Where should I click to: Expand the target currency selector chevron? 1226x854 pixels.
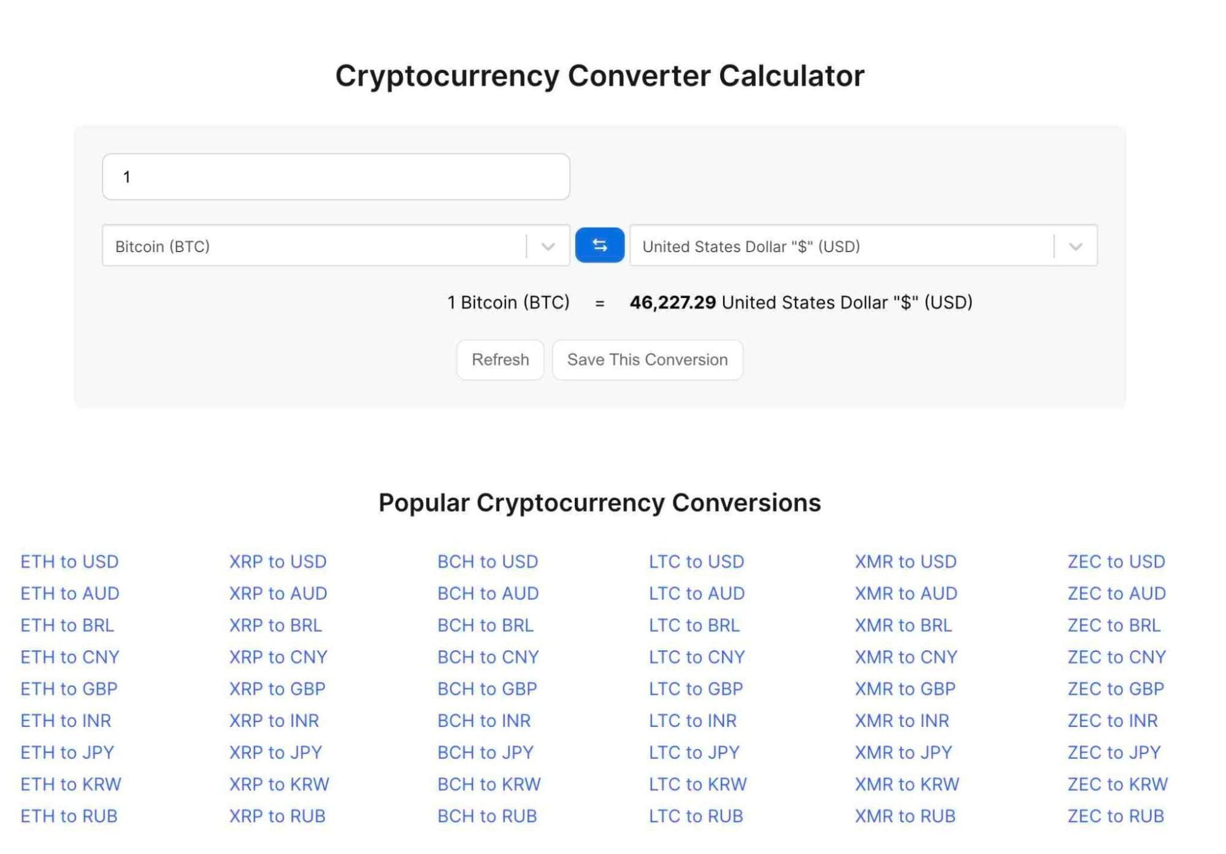click(x=1076, y=245)
